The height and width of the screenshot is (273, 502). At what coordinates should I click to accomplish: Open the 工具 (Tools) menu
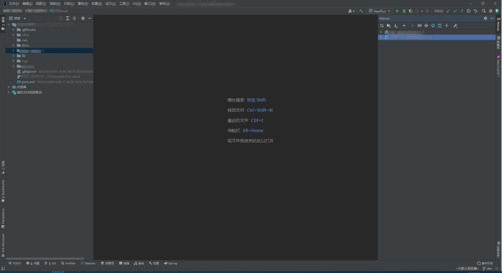pyautogui.click(x=124, y=4)
